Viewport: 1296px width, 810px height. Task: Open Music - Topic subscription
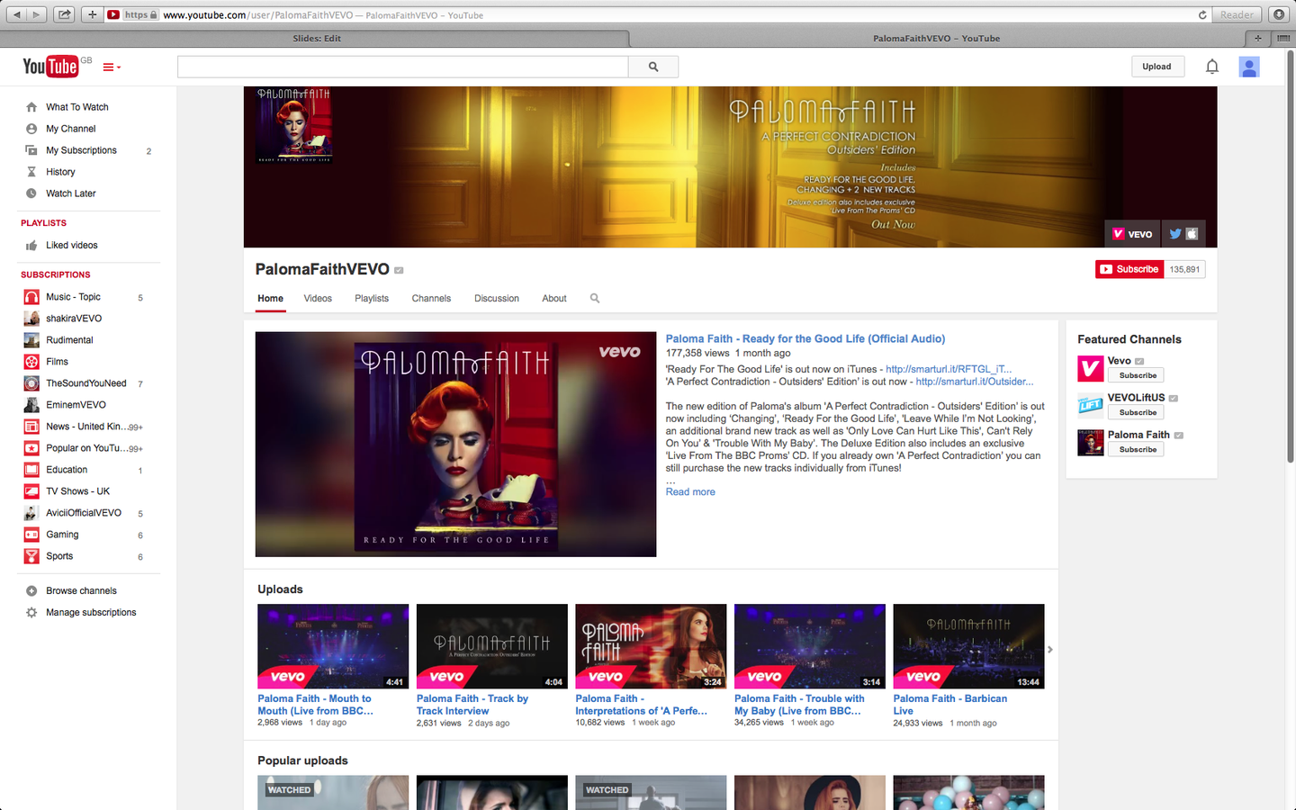[73, 297]
